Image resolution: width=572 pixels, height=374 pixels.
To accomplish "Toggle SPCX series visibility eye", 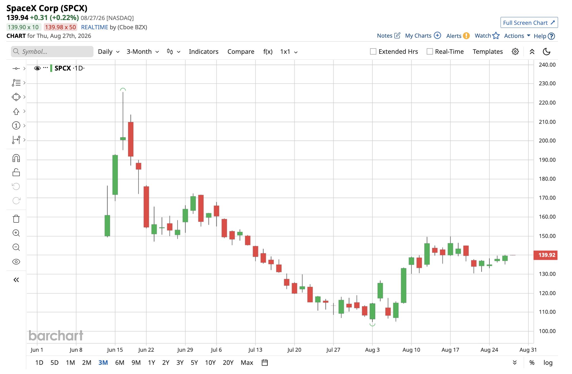I will 37,68.
